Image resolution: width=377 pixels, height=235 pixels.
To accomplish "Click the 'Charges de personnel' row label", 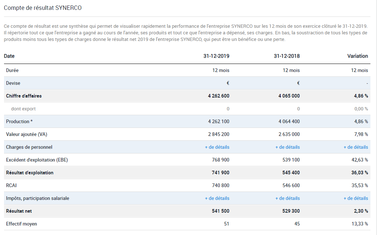I will 29,147.
